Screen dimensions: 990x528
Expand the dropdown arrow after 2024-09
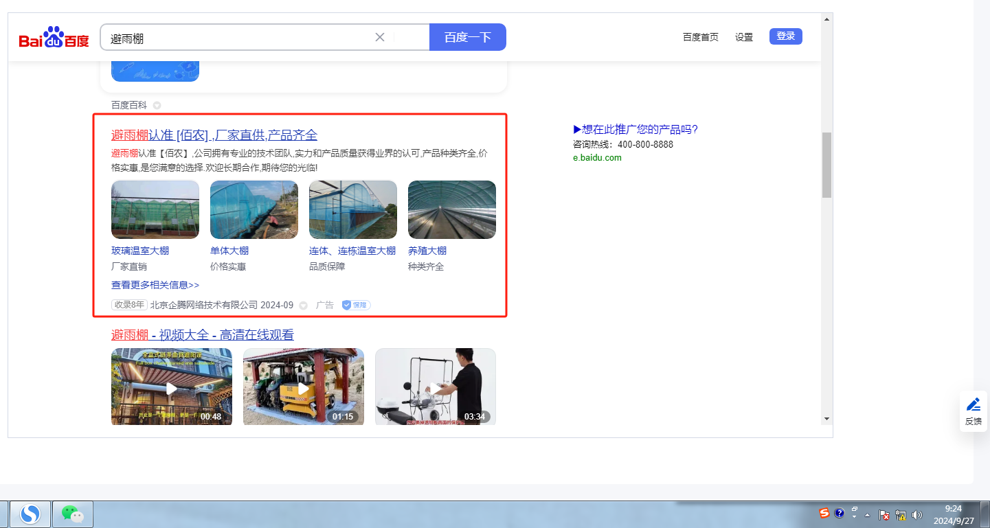(x=303, y=306)
